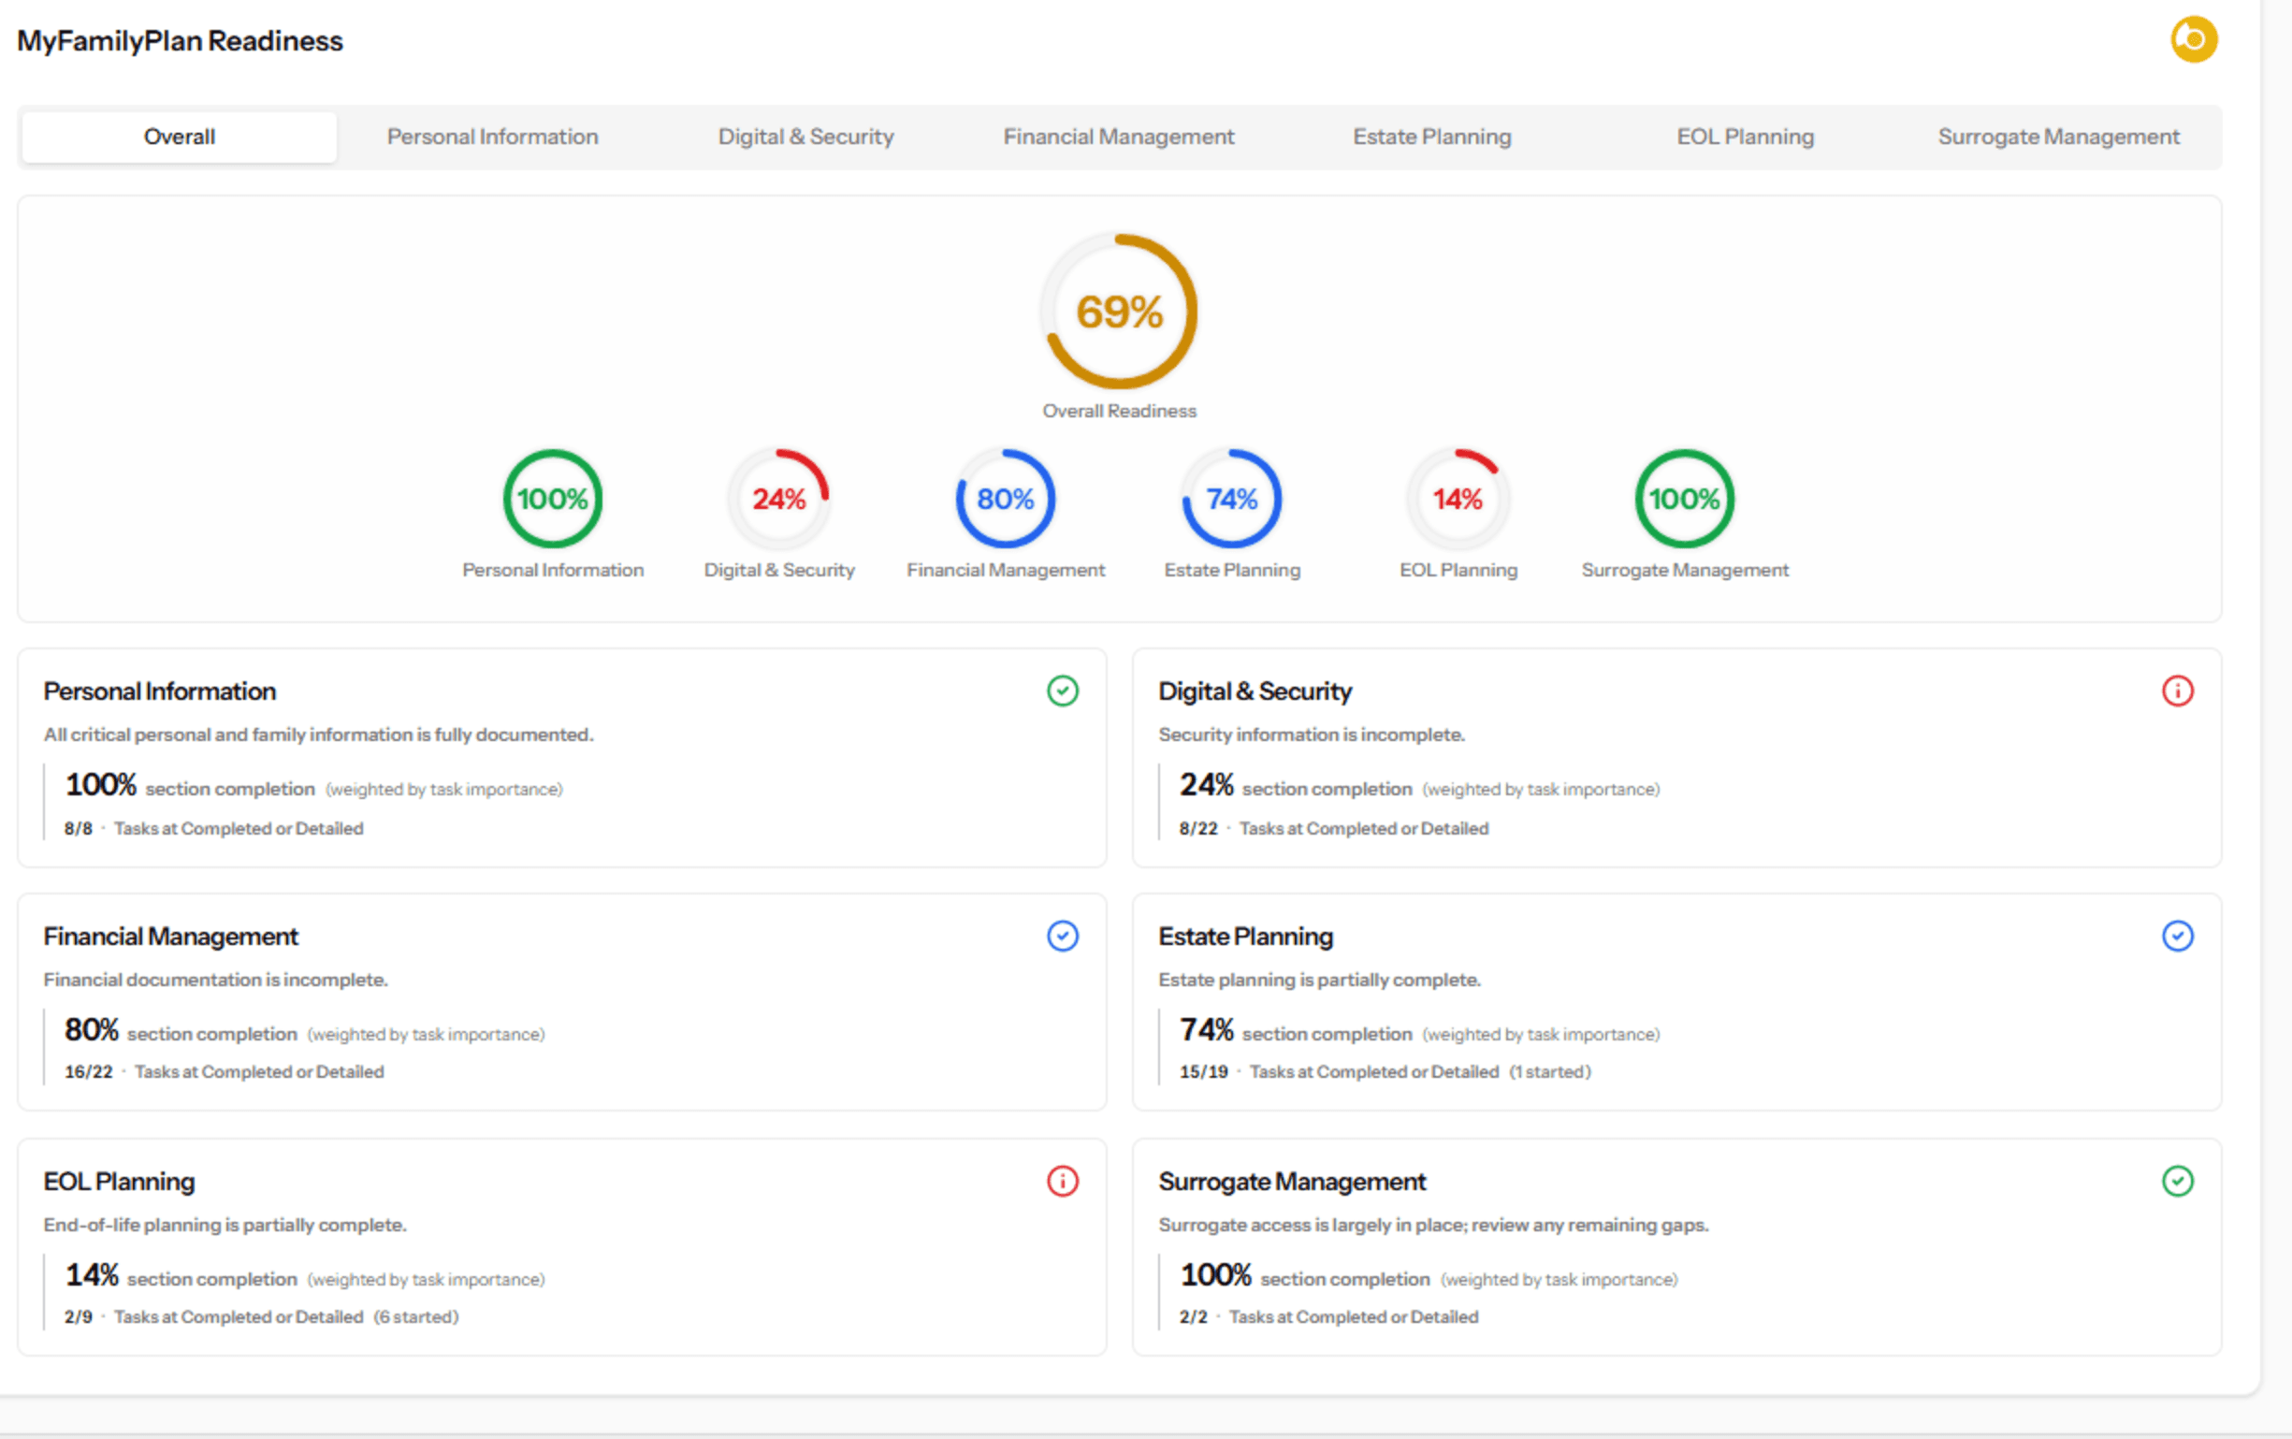Click the 74% Estate Planning progress ring

coord(1232,499)
